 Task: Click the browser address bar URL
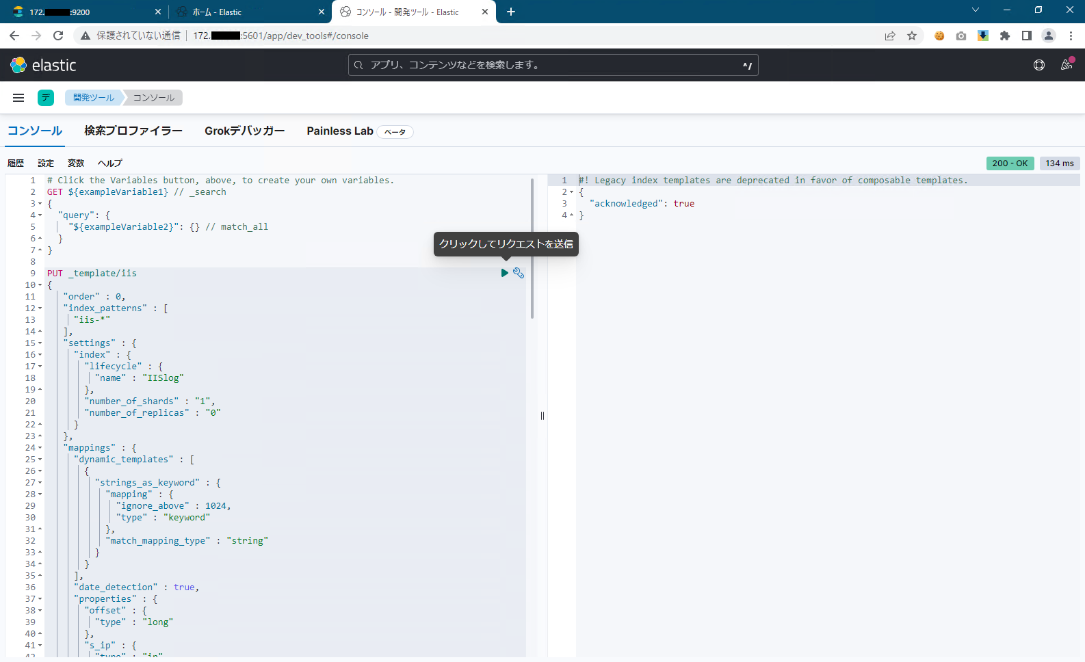(x=280, y=36)
